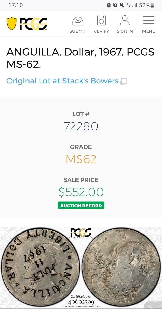Tap the Verify slab icon

pos(101,21)
